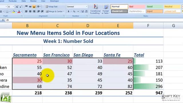Shrink the font size with small A icon
The image size is (183, 103).
coord(21,7)
